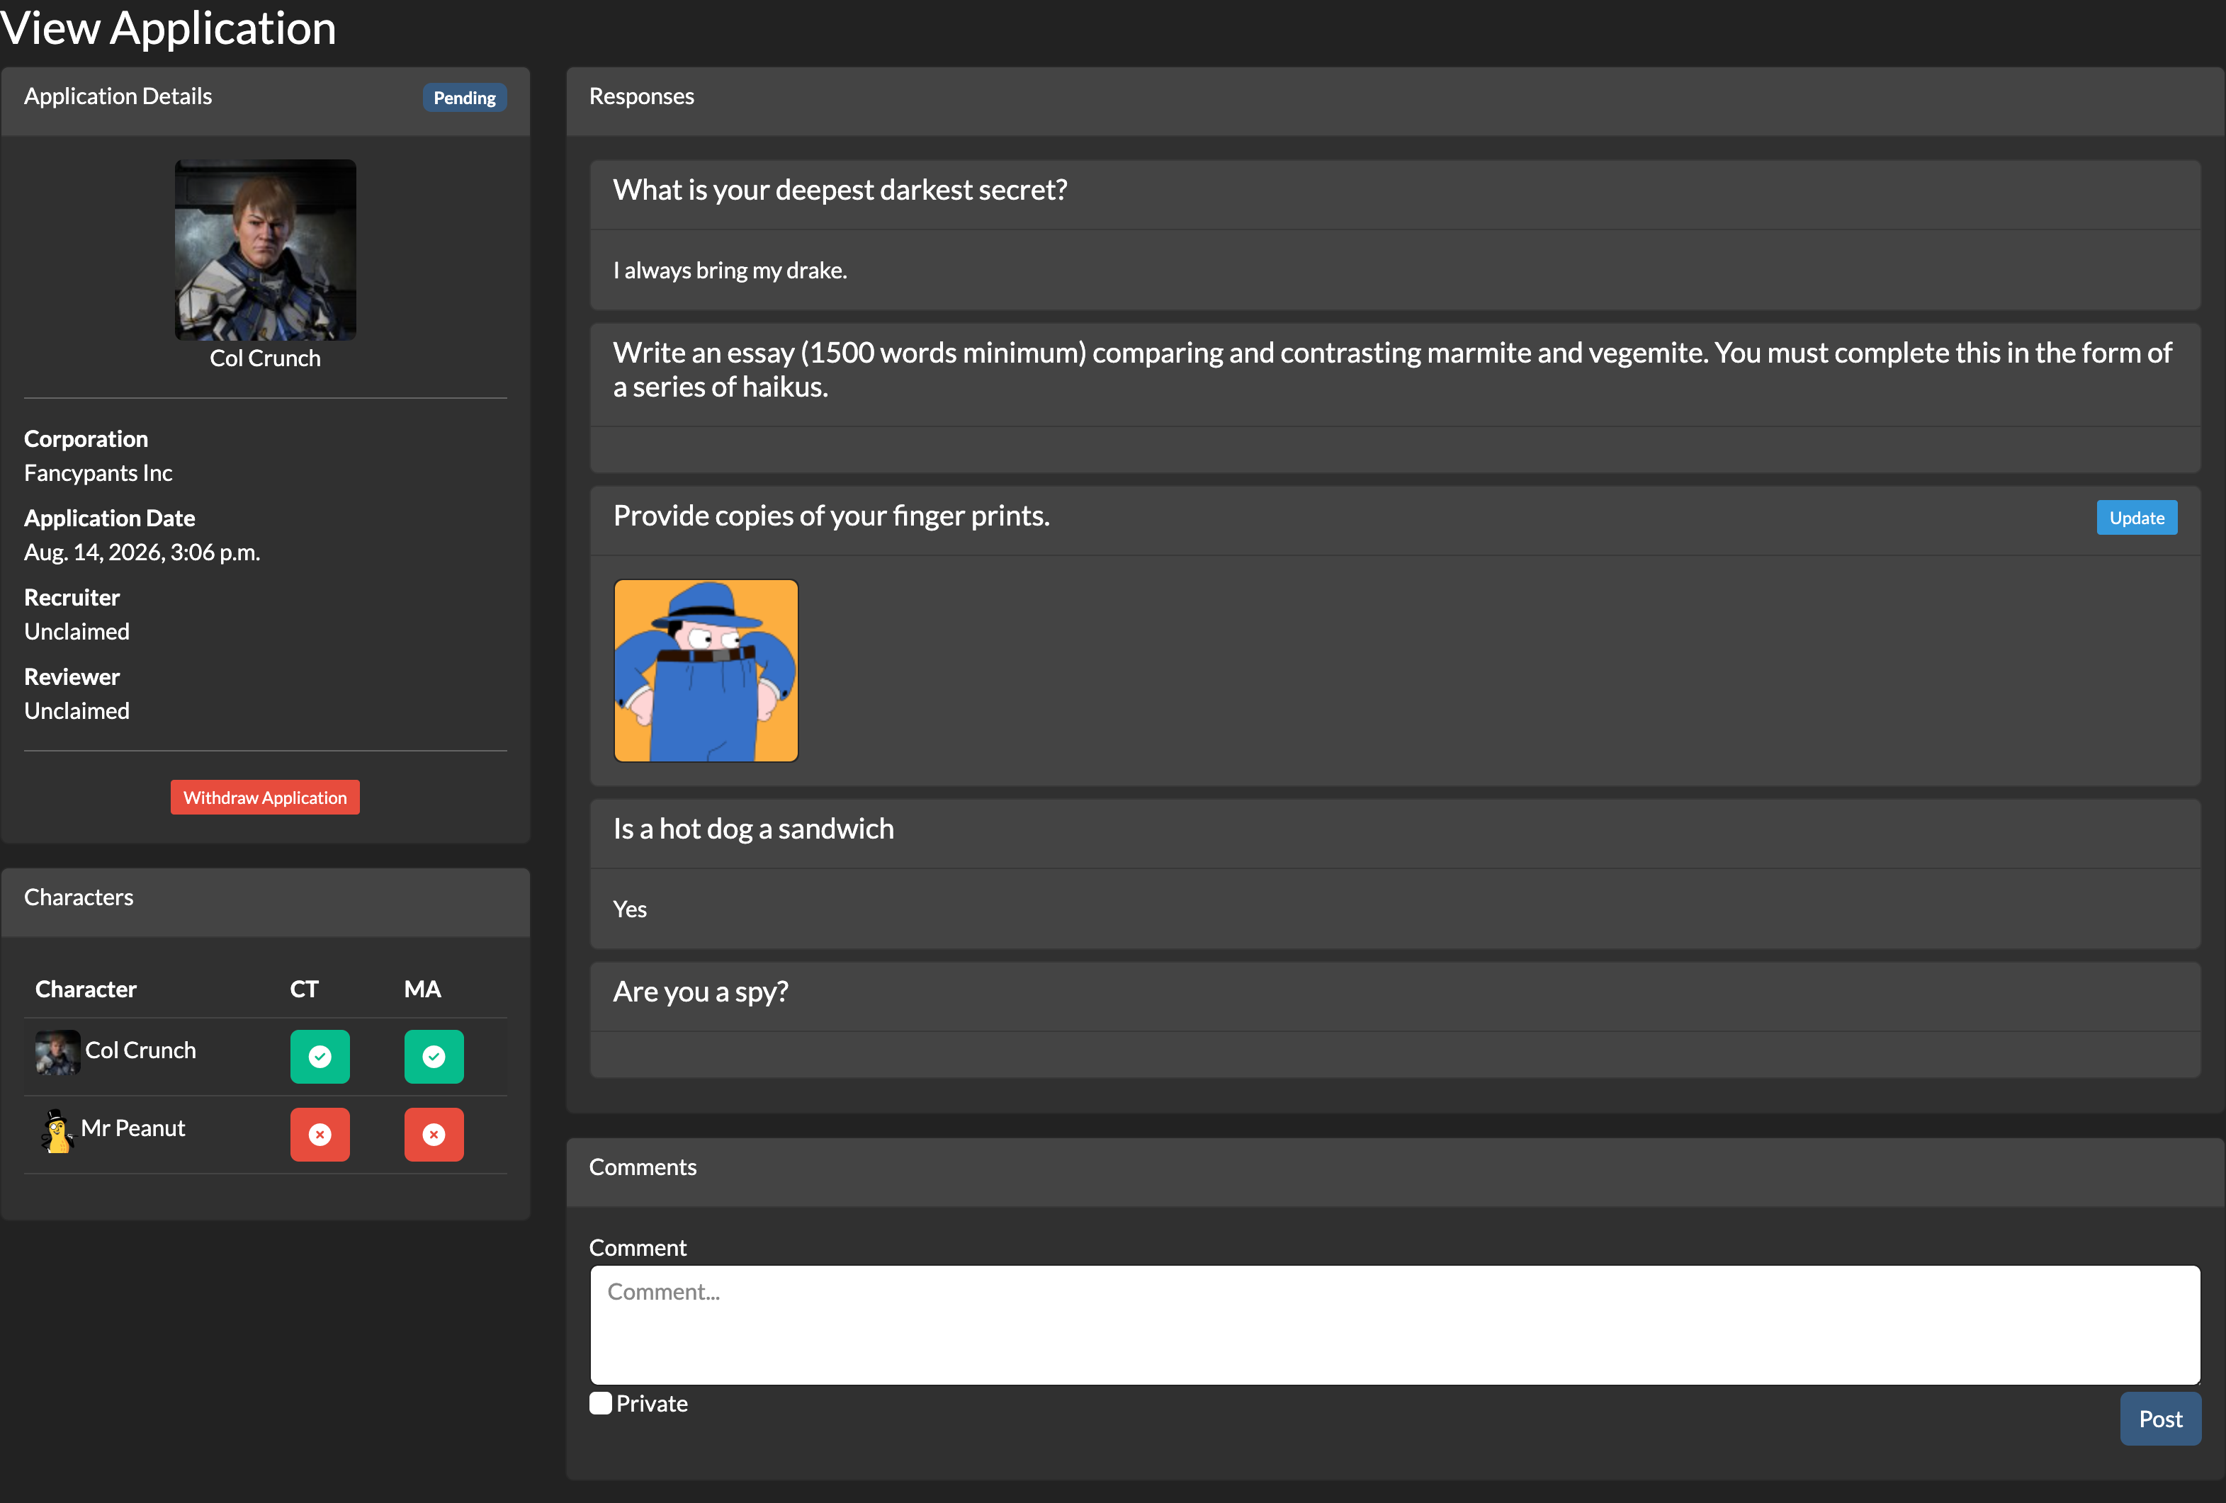This screenshot has width=2226, height=1503.
Task: Click the View Application page title
Action: click(169, 28)
